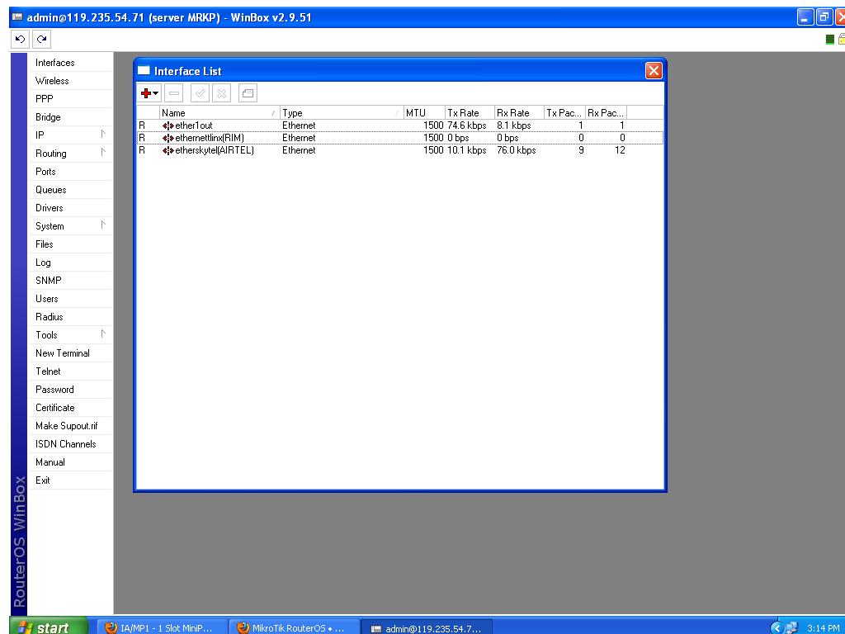Open the Radius menu item

point(49,317)
